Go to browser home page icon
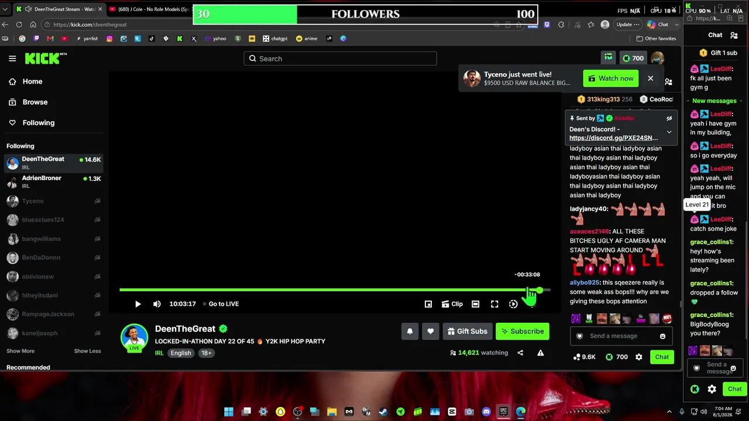This screenshot has width=749, height=421. [x=33, y=25]
